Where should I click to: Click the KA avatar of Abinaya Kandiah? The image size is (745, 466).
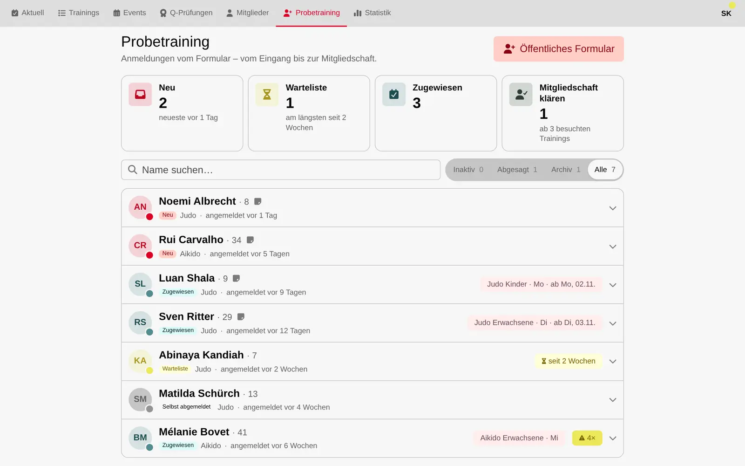click(140, 361)
